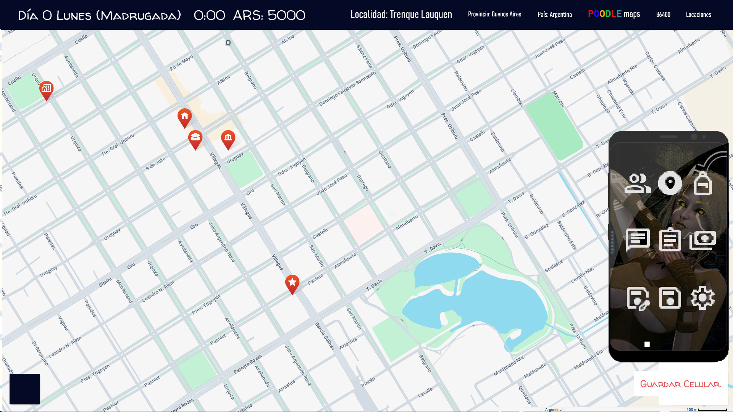Click the bank building map pin

tap(228, 138)
